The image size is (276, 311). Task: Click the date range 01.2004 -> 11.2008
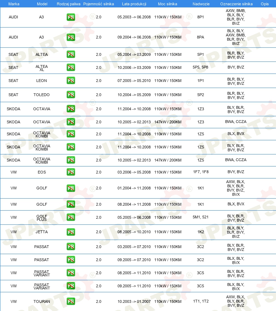point(134,188)
